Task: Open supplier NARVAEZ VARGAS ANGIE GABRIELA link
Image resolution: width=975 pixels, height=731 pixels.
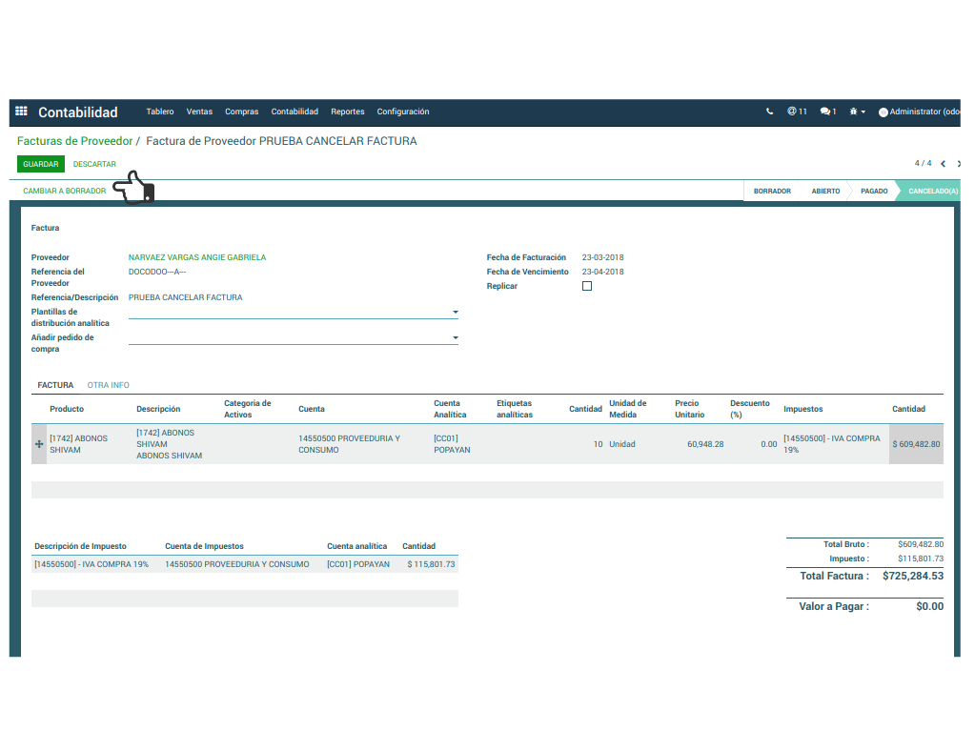Action: click(x=197, y=257)
